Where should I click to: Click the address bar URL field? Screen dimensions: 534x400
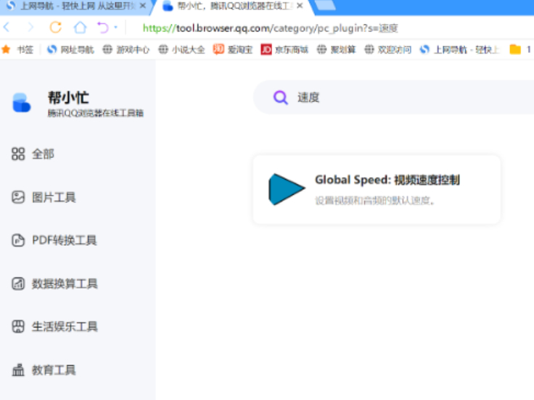tap(270, 28)
